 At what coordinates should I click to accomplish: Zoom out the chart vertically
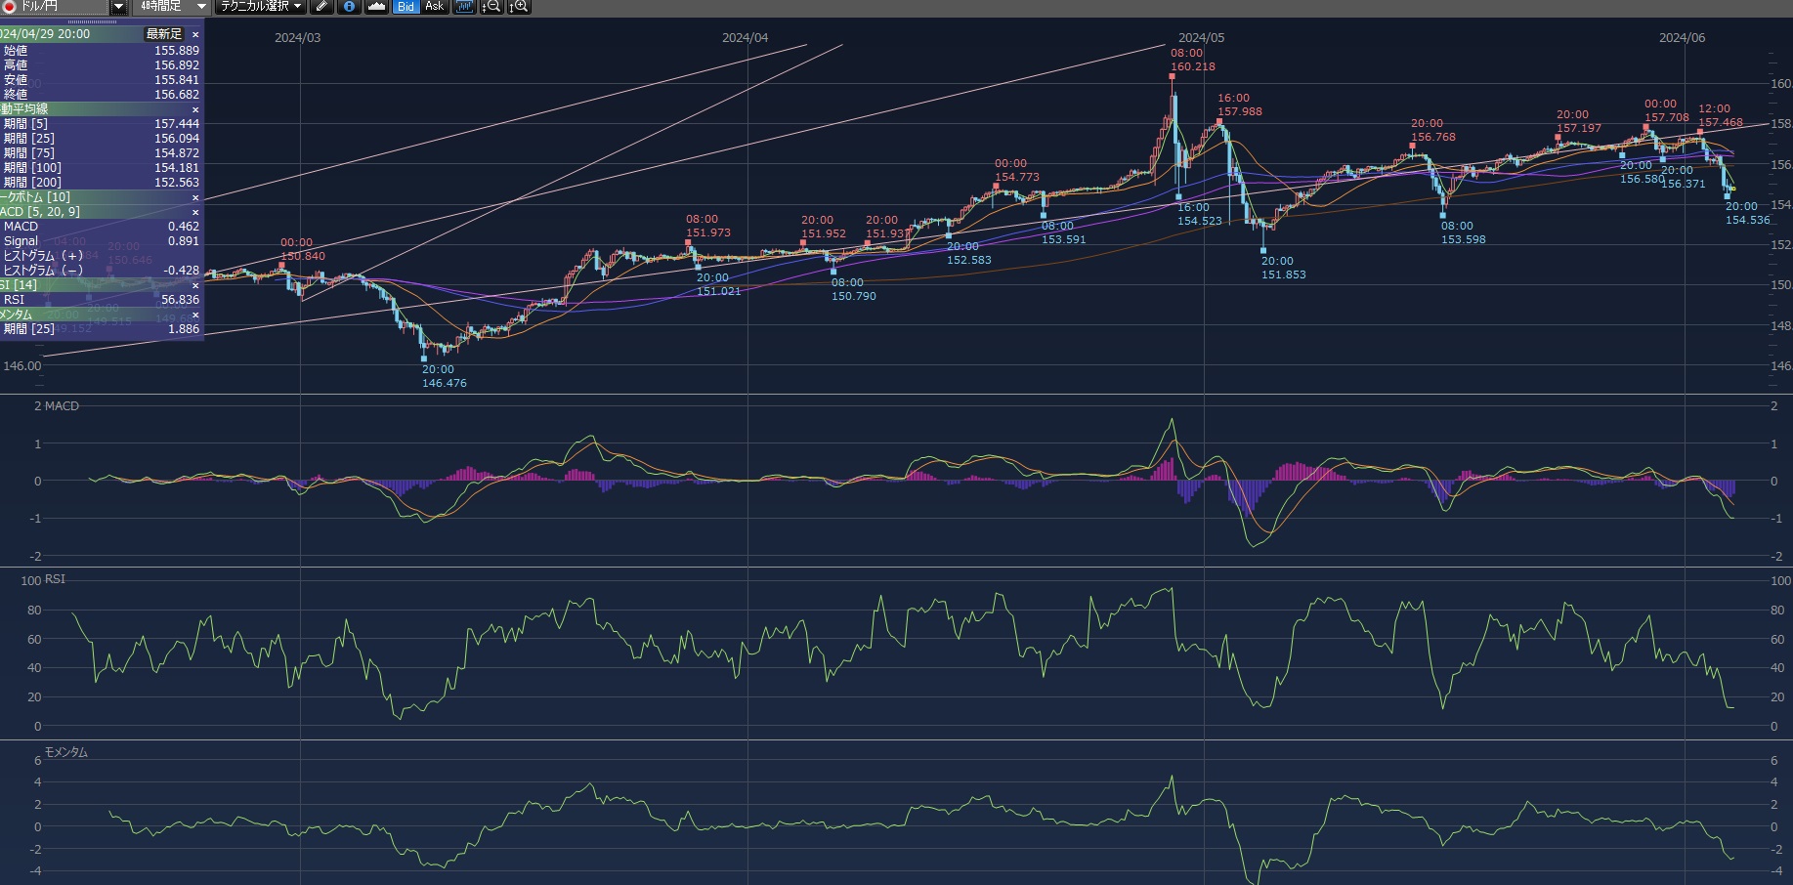(491, 7)
